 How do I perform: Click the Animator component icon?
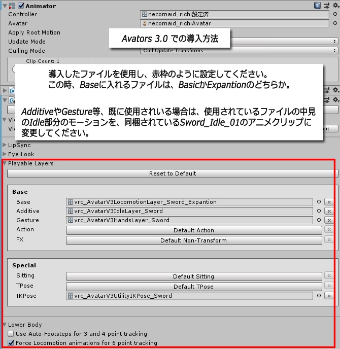12,6
